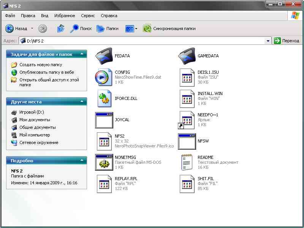Collapse the Задачи для файлов и папок panel

[82, 54]
